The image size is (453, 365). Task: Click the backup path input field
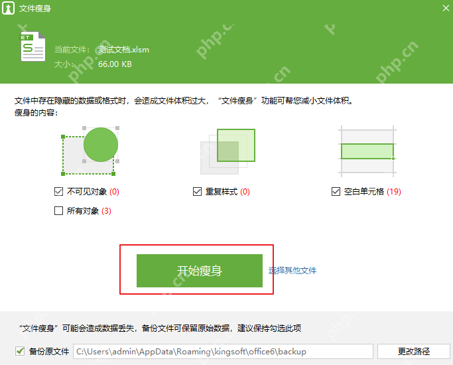(x=223, y=352)
